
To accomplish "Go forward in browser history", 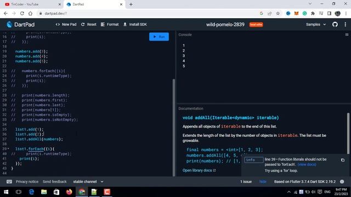I will 14,13.
